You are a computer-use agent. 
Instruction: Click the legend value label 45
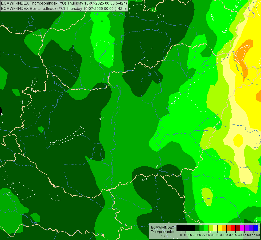245,235
